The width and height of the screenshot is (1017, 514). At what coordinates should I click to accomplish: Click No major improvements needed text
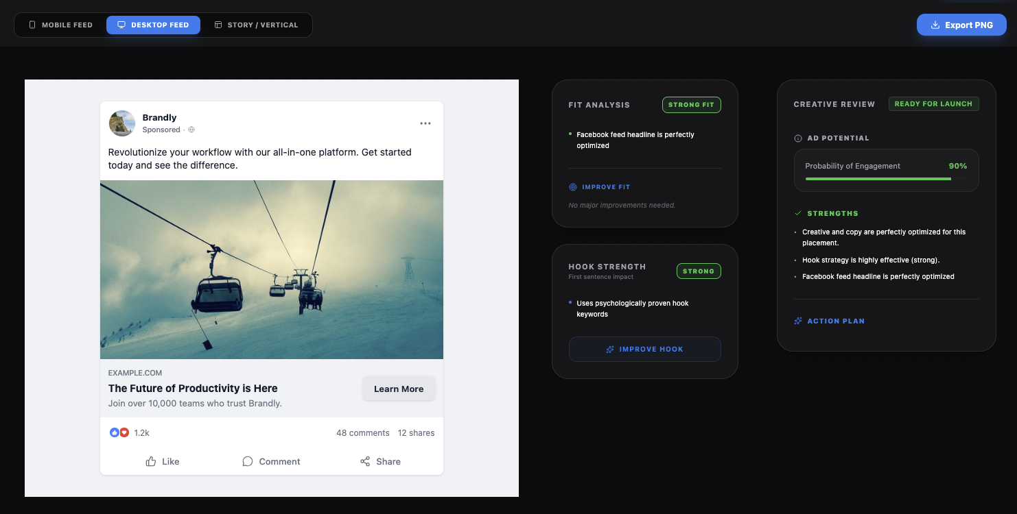coord(622,205)
